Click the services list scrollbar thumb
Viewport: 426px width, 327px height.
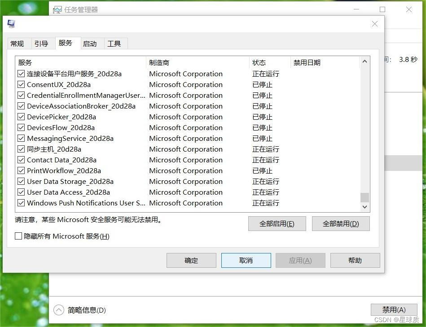click(x=365, y=197)
